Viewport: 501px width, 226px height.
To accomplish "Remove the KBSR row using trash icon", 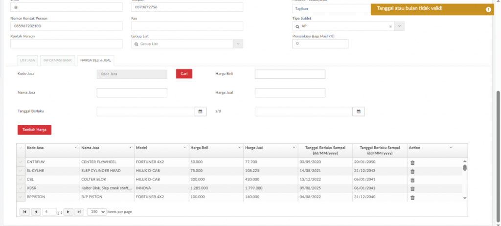I will [x=412, y=189].
